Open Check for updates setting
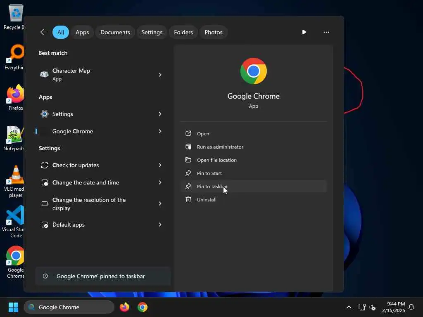The height and width of the screenshot is (317, 423). (x=102, y=165)
